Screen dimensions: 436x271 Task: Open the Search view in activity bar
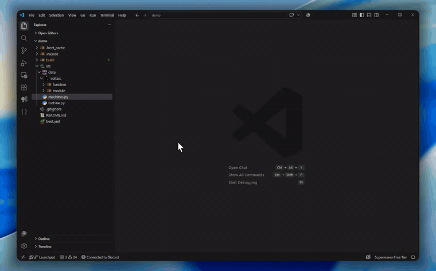pyautogui.click(x=24, y=38)
